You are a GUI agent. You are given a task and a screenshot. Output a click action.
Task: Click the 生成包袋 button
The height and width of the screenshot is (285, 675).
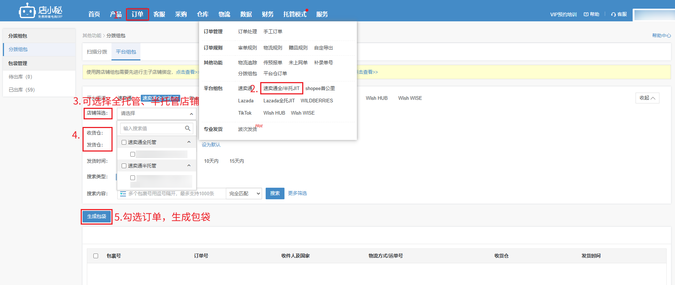click(x=97, y=217)
